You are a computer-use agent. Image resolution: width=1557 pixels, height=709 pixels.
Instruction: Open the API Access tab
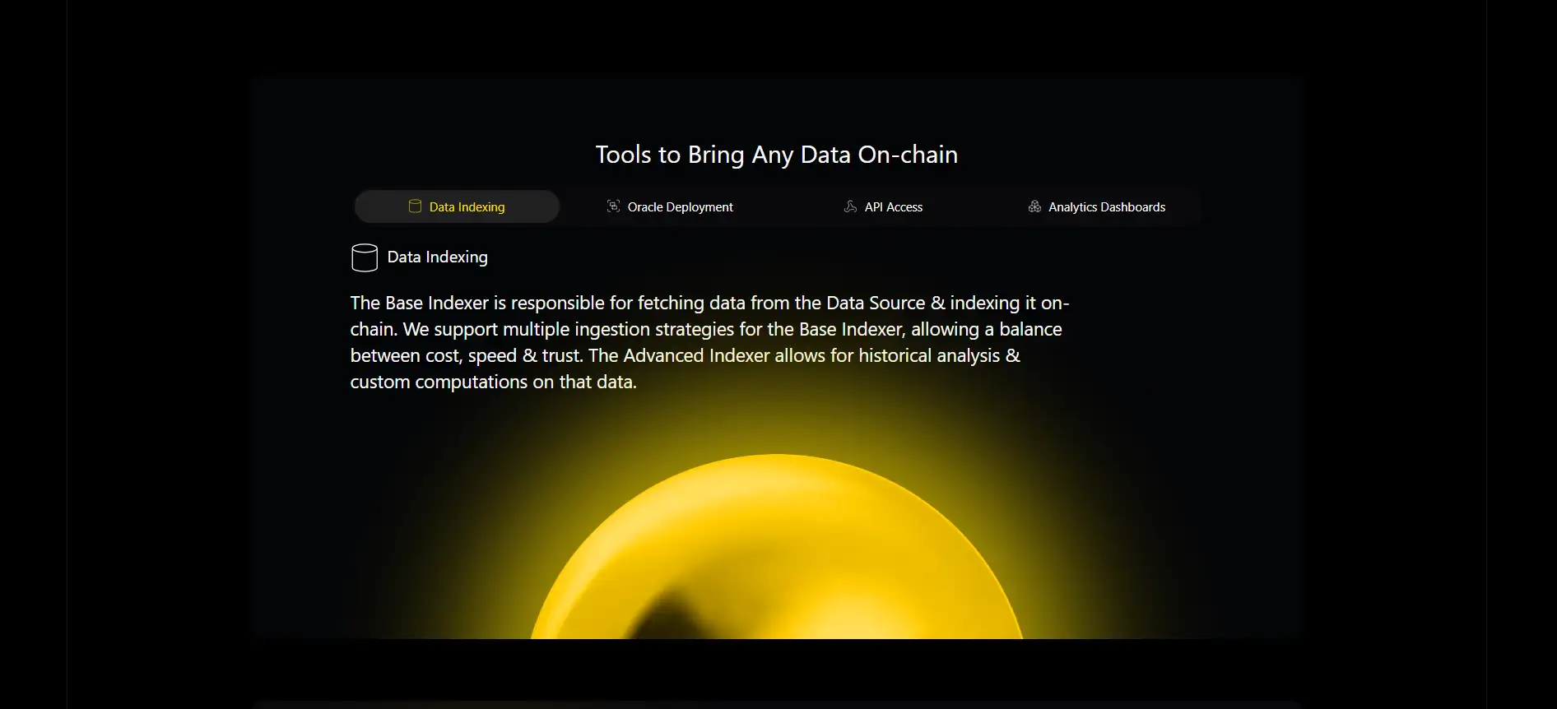click(893, 207)
